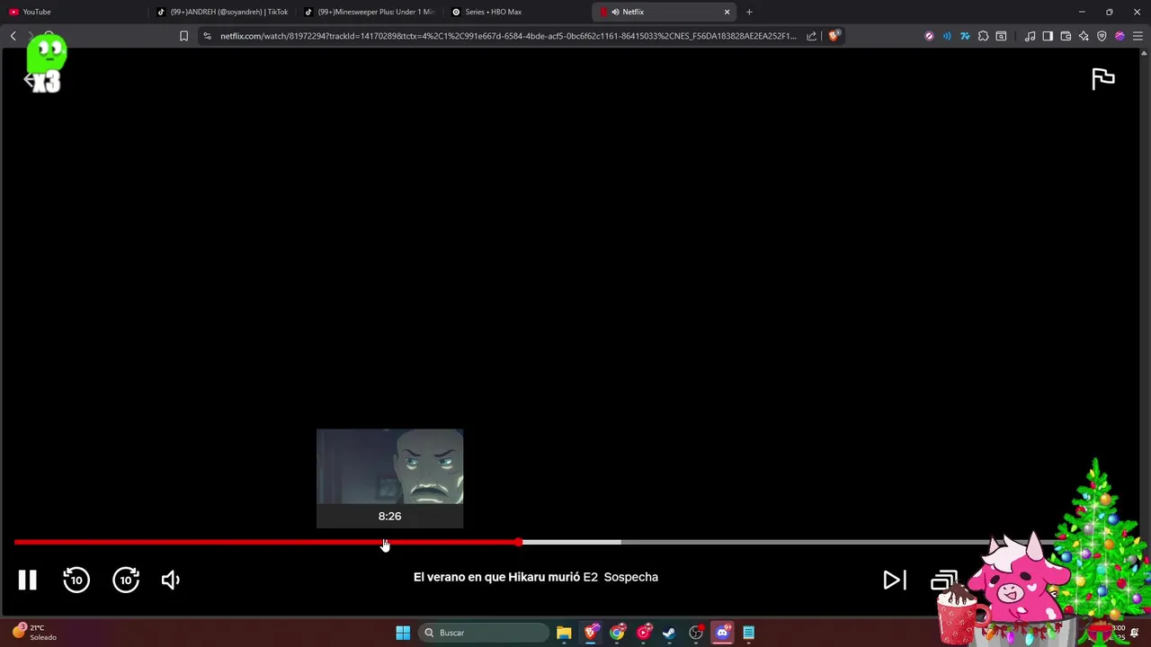Pause the Netflix video playback

[27, 580]
